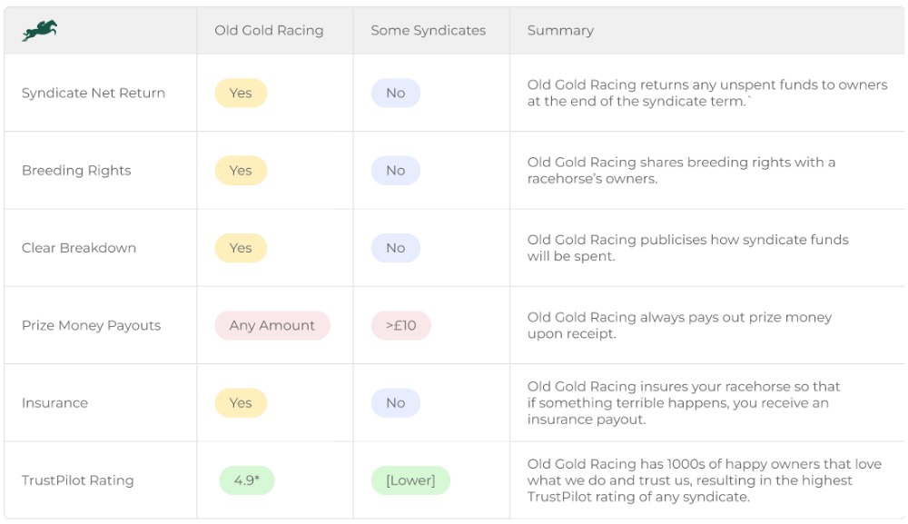Select the Some Syndicates column header
This screenshot has width=908, height=524.
click(x=428, y=30)
